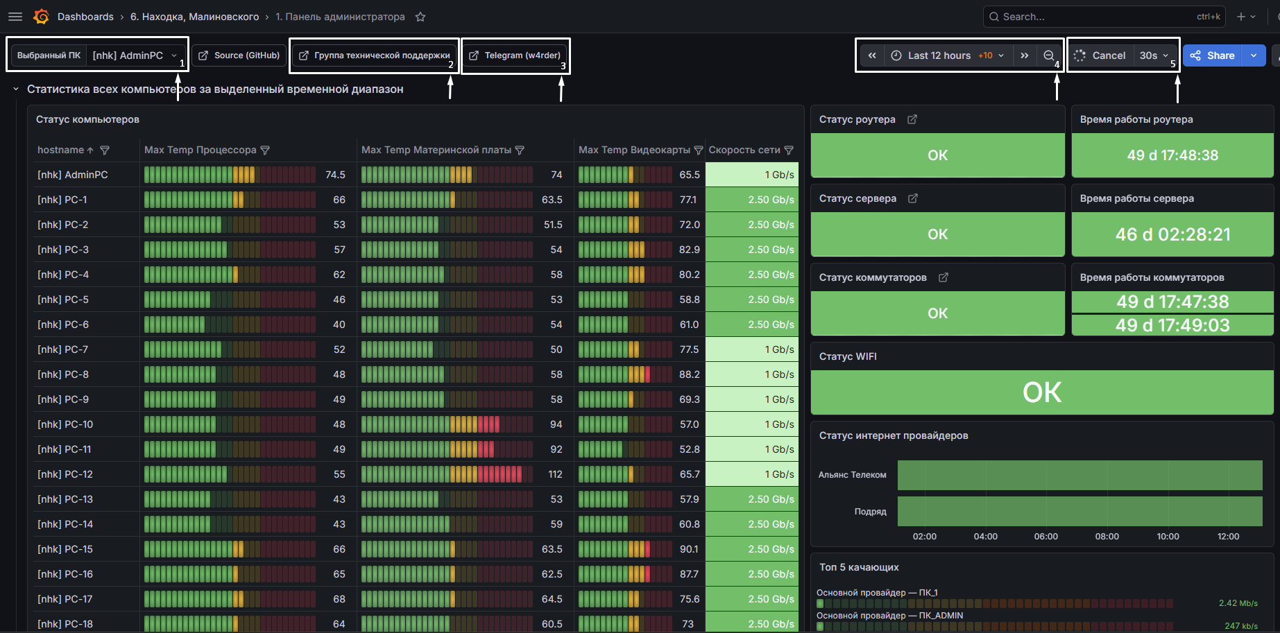
Task: Click the Альянс Телеком status bar
Action: (x=1080, y=475)
